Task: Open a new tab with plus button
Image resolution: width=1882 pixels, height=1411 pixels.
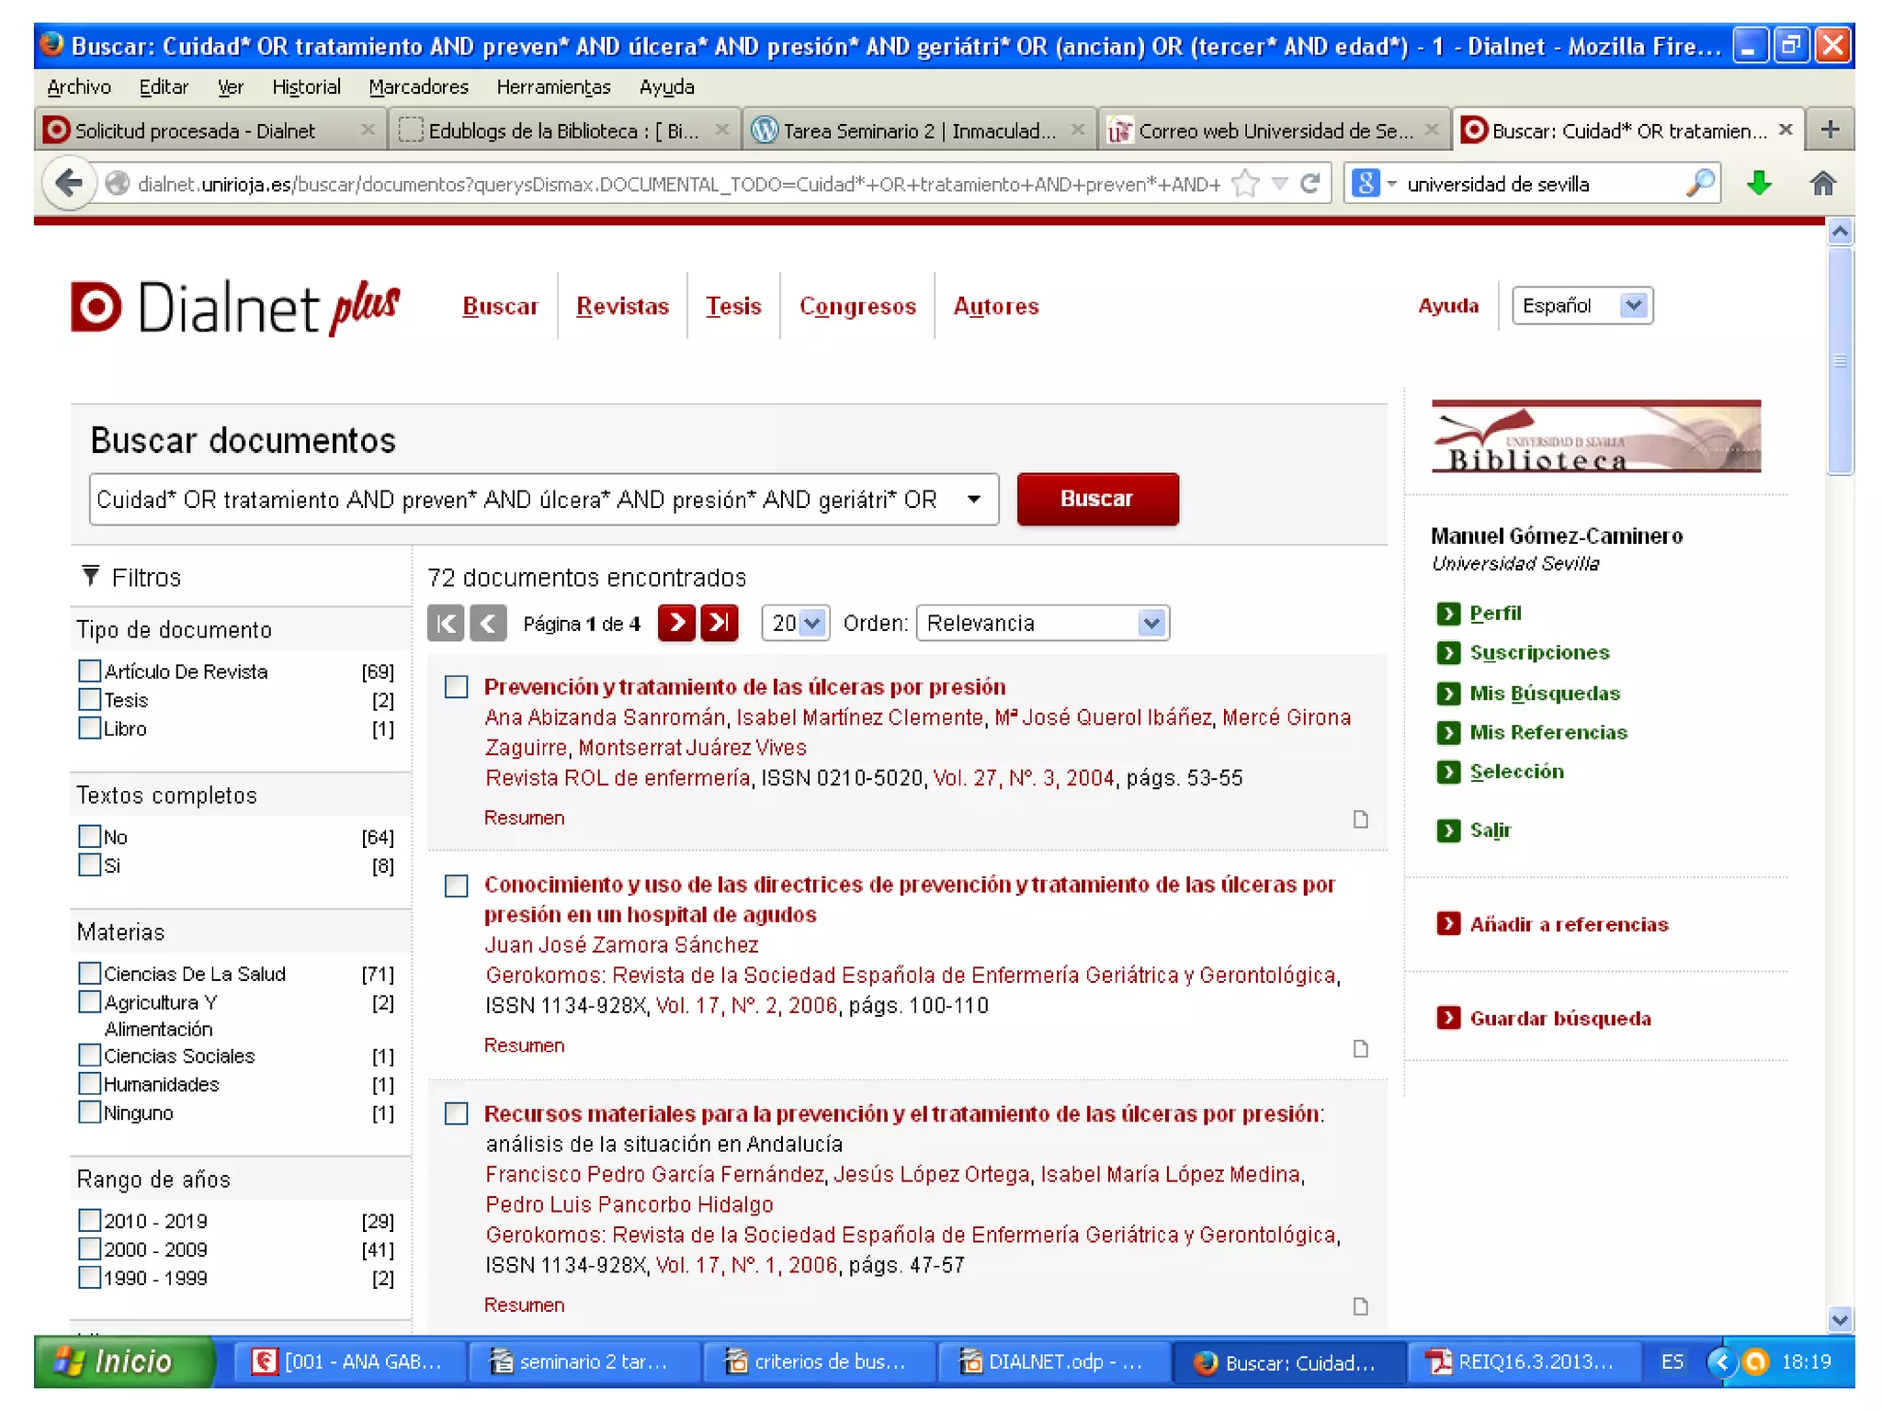Action: pos(1829,130)
